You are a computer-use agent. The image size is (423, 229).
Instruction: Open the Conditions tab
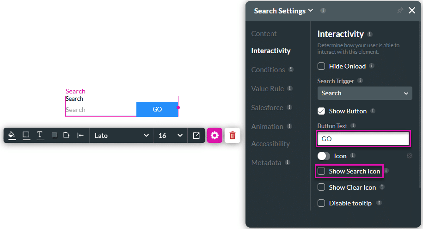[268, 70]
